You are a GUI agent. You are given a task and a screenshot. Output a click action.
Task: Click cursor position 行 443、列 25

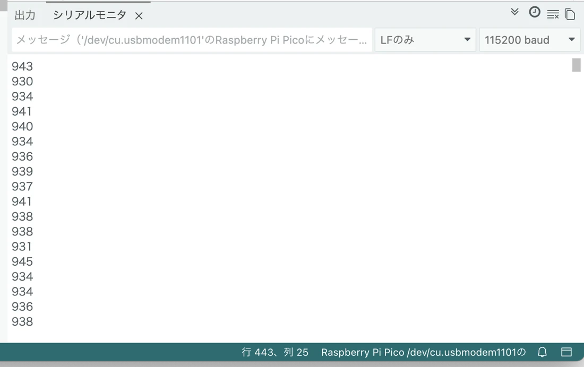pyautogui.click(x=275, y=352)
